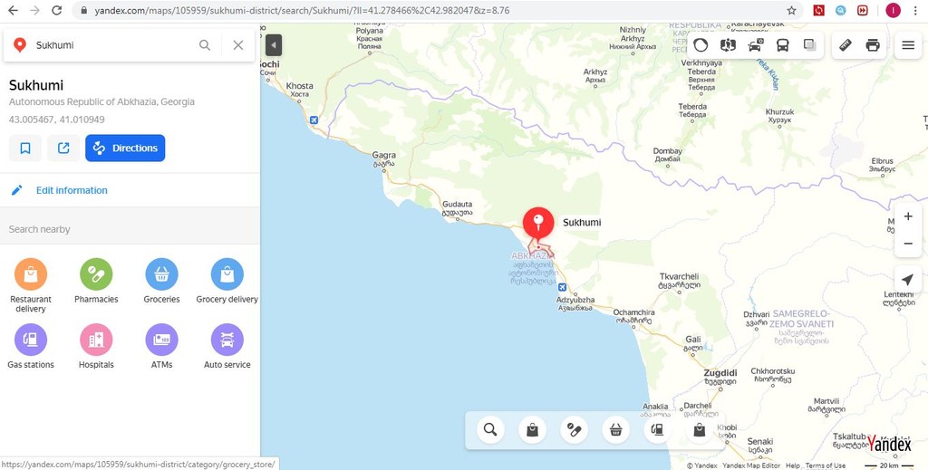The image size is (928, 470).
Task: Click the Zugdidi city label
Action: tap(720, 373)
